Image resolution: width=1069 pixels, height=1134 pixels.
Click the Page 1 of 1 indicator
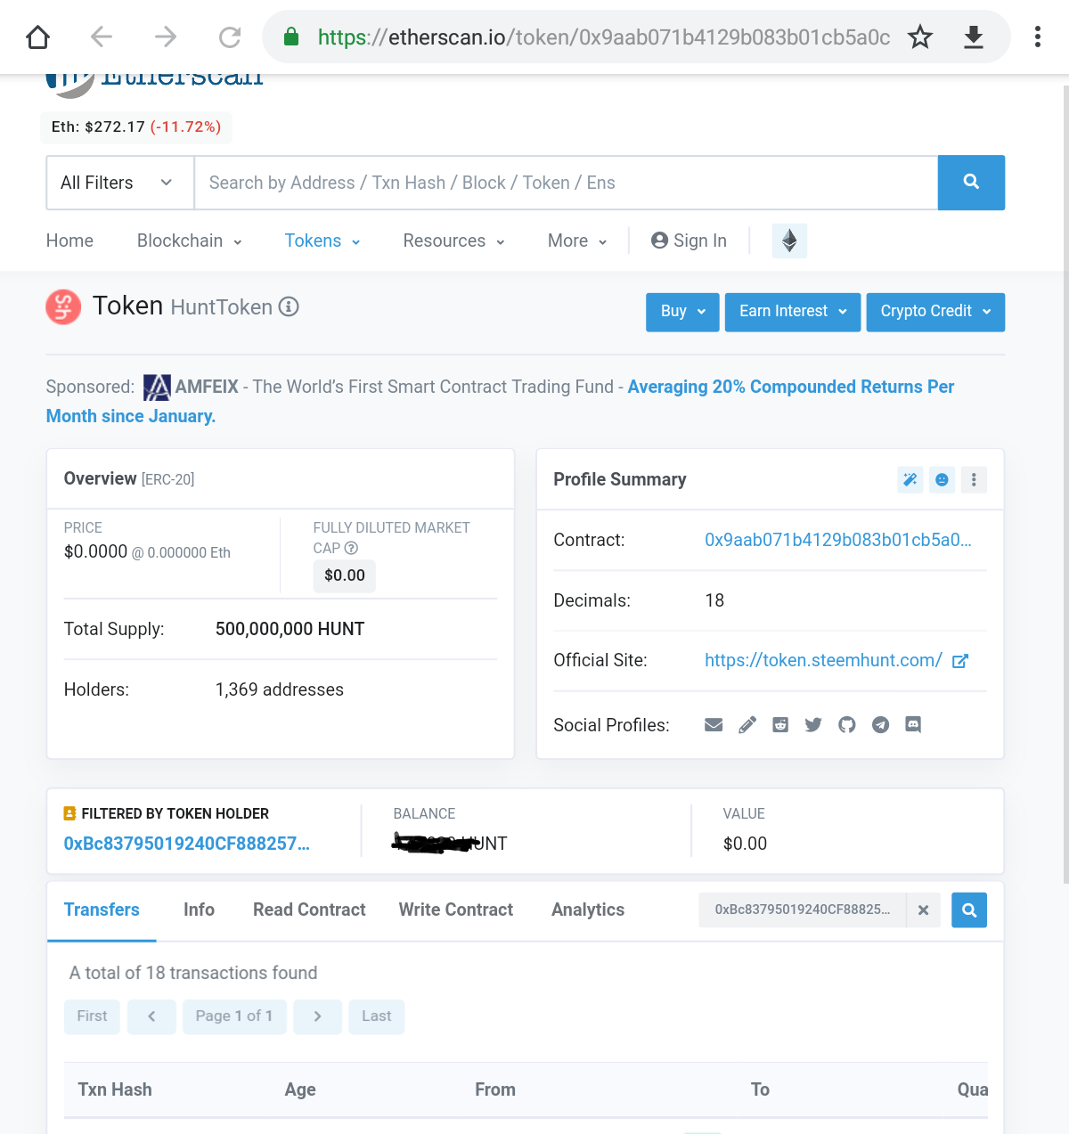click(234, 1016)
